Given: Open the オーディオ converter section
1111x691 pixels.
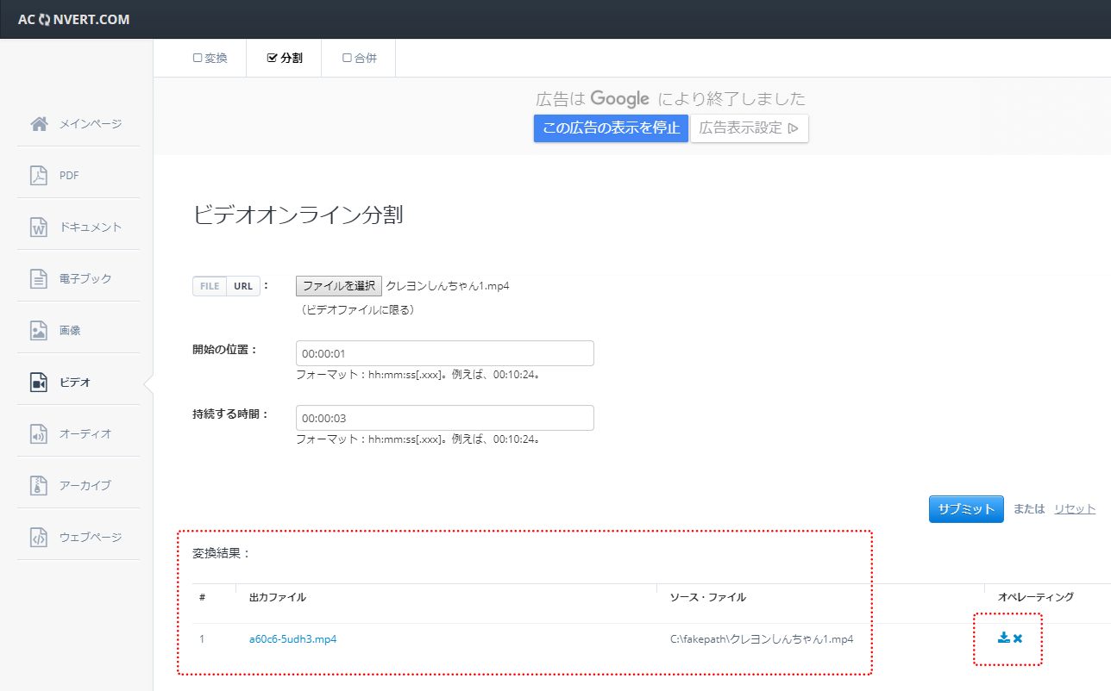Looking at the screenshot, I should 85,434.
